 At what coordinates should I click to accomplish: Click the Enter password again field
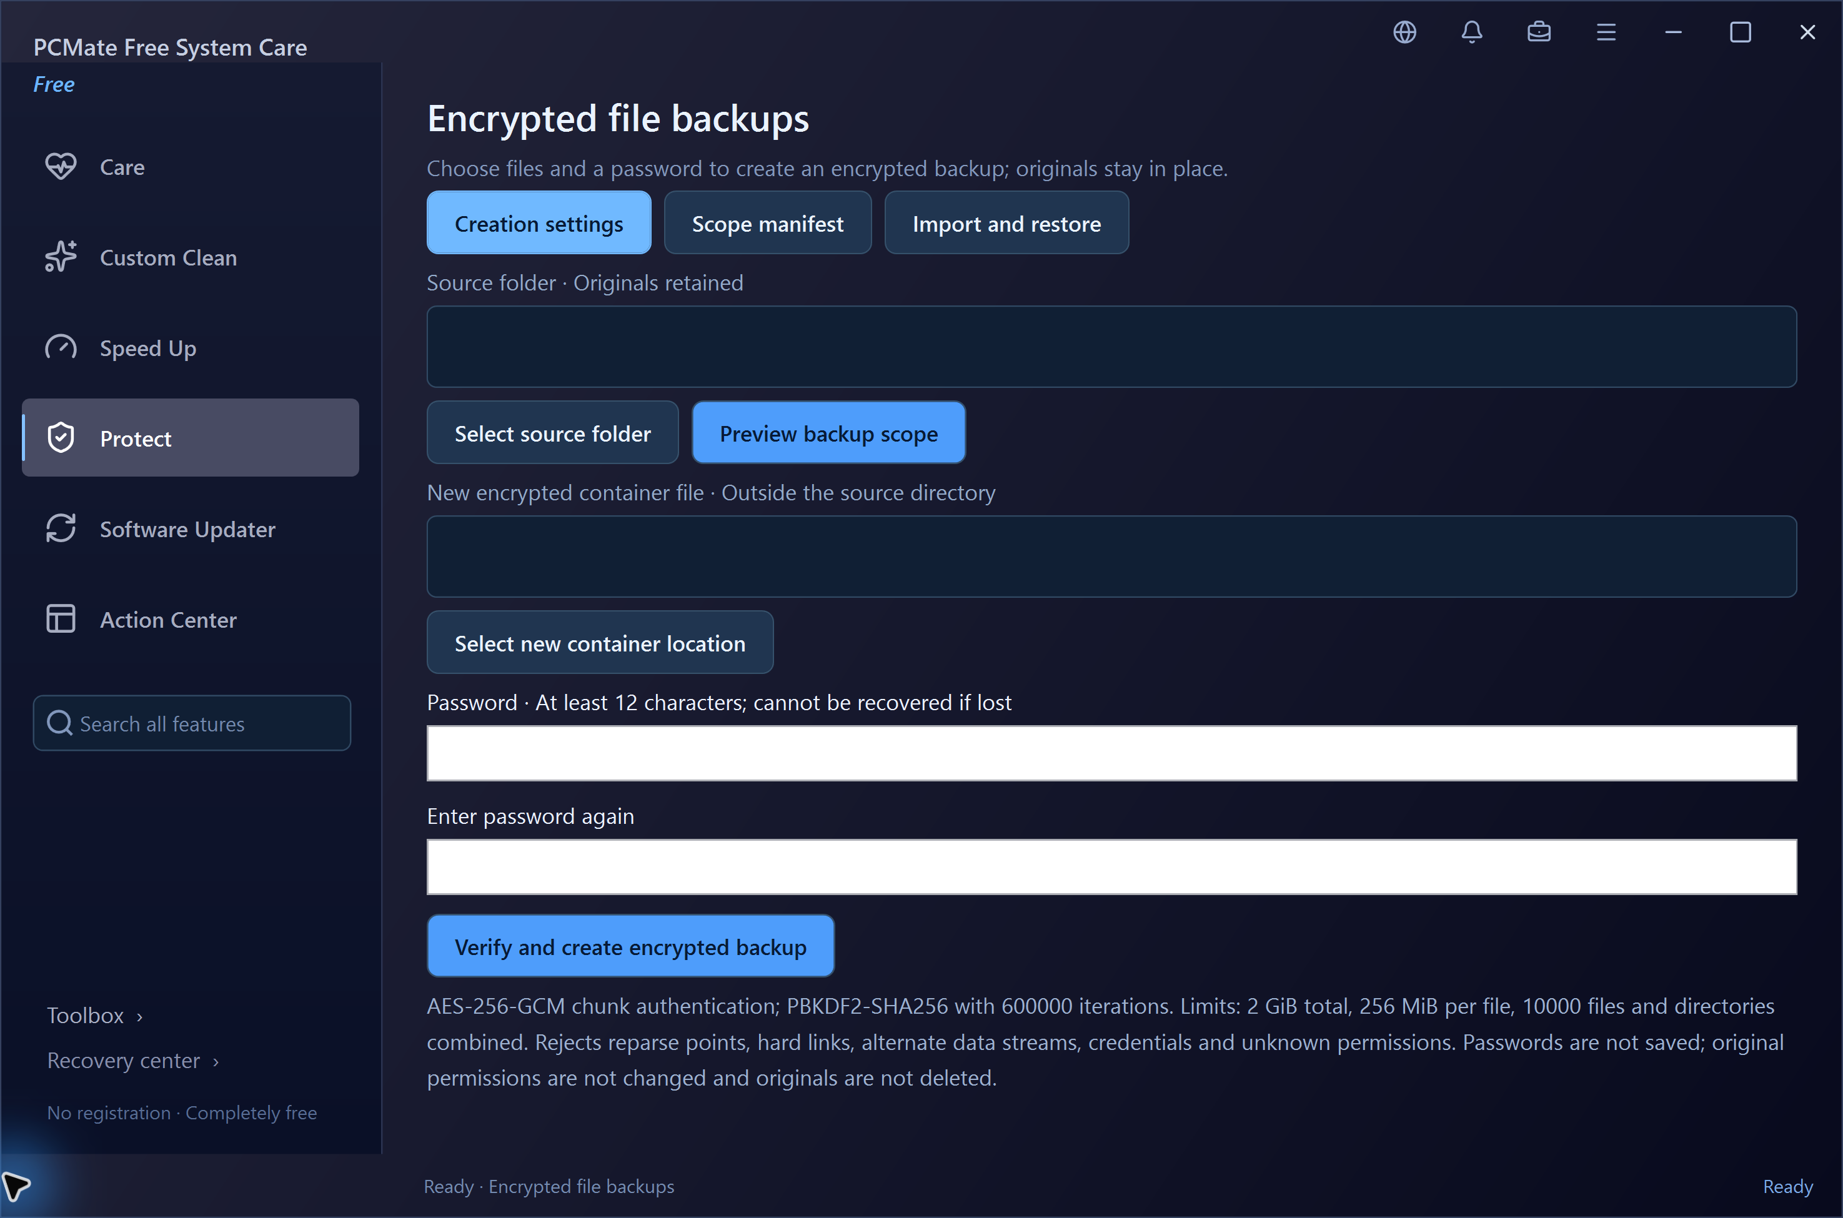point(1112,867)
